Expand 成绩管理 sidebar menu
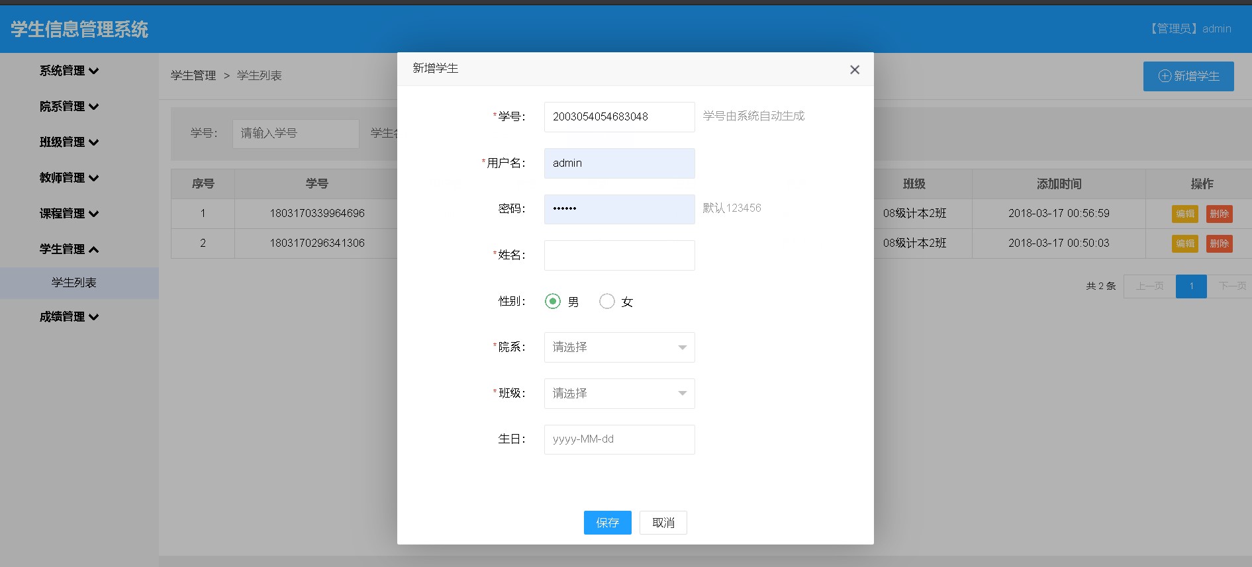The image size is (1252, 567). click(x=69, y=317)
